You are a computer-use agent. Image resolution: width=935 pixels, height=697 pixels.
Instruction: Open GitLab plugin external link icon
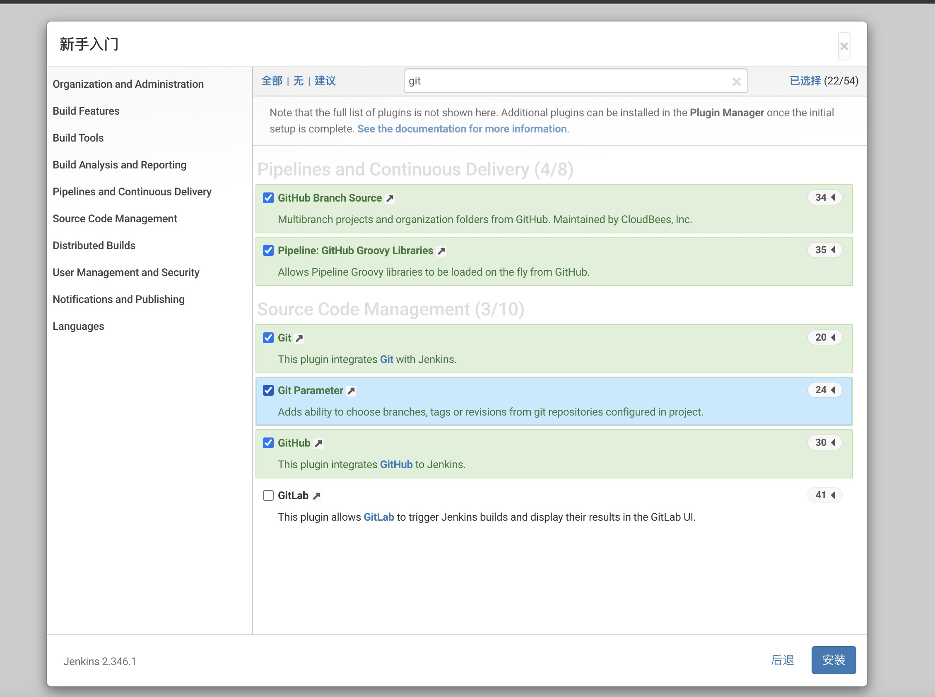[x=317, y=496]
